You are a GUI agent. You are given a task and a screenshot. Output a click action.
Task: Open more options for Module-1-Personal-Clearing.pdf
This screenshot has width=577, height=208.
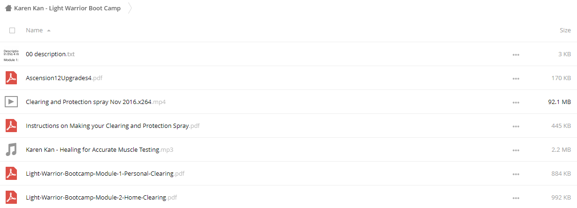coord(516,174)
